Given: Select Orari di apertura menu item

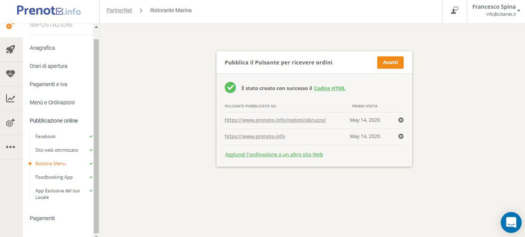Looking at the screenshot, I should coord(48,66).
